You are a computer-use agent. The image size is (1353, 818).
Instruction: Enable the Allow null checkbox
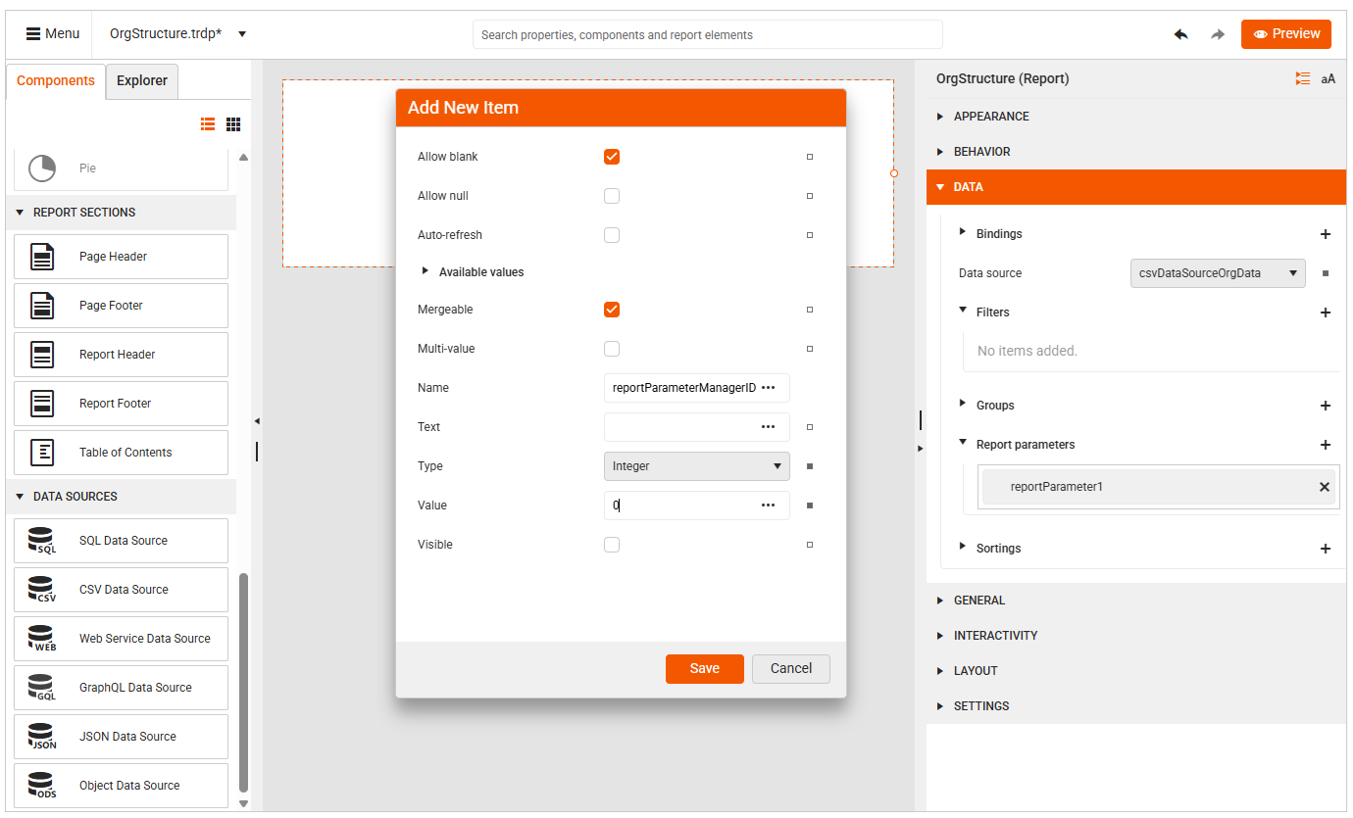(612, 195)
